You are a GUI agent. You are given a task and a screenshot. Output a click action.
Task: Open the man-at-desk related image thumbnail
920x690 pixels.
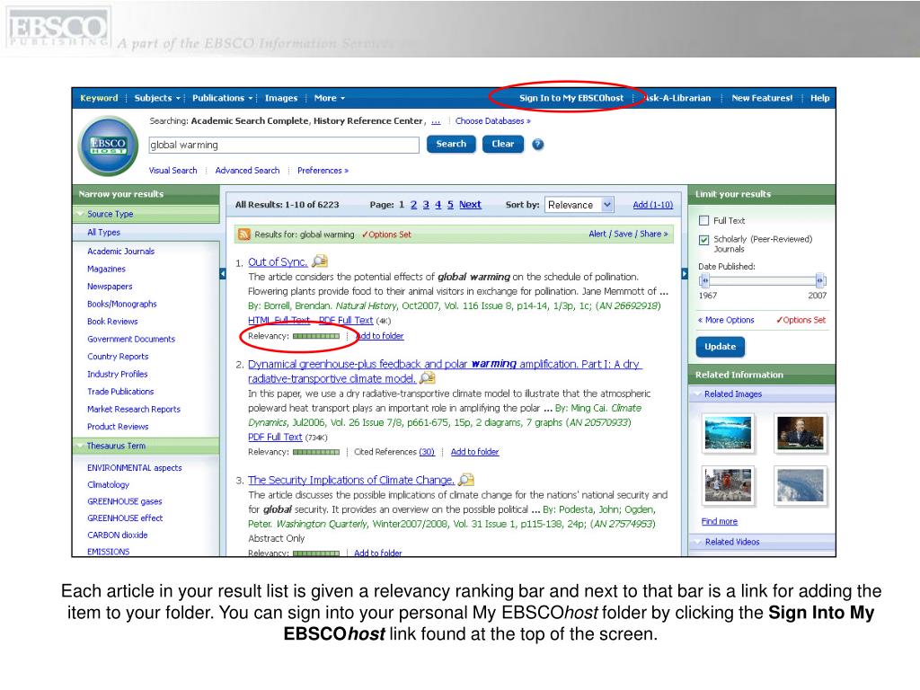(x=801, y=434)
